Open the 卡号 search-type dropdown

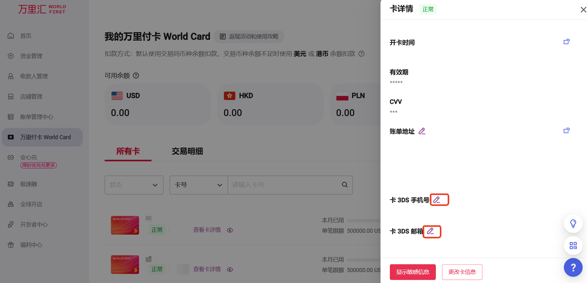pos(199,185)
